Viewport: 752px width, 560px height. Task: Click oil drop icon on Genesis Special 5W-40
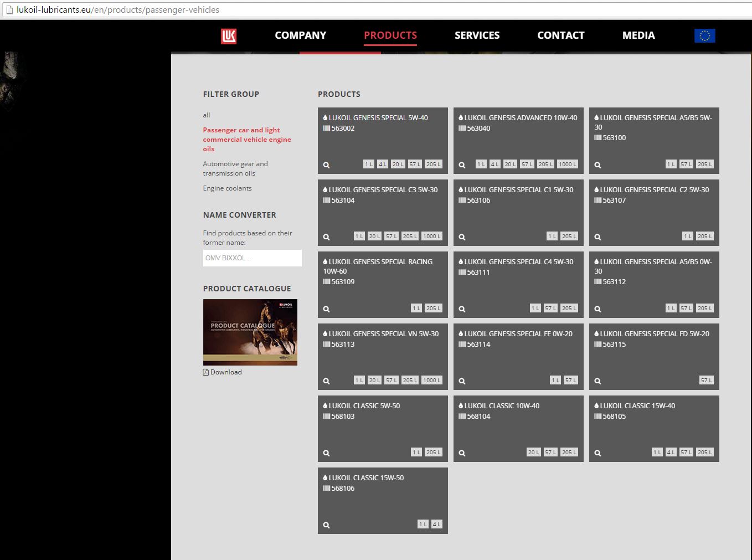coord(325,117)
